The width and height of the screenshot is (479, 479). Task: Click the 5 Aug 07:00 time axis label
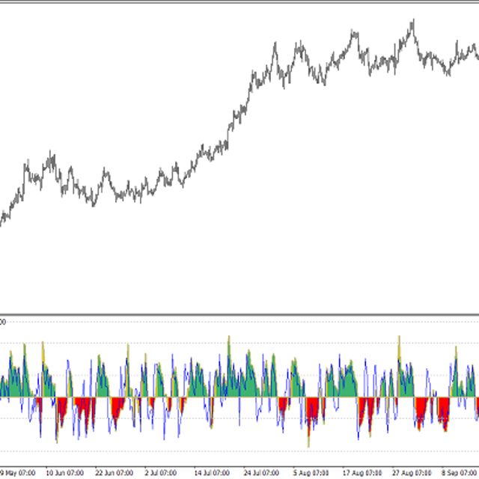click(x=310, y=472)
